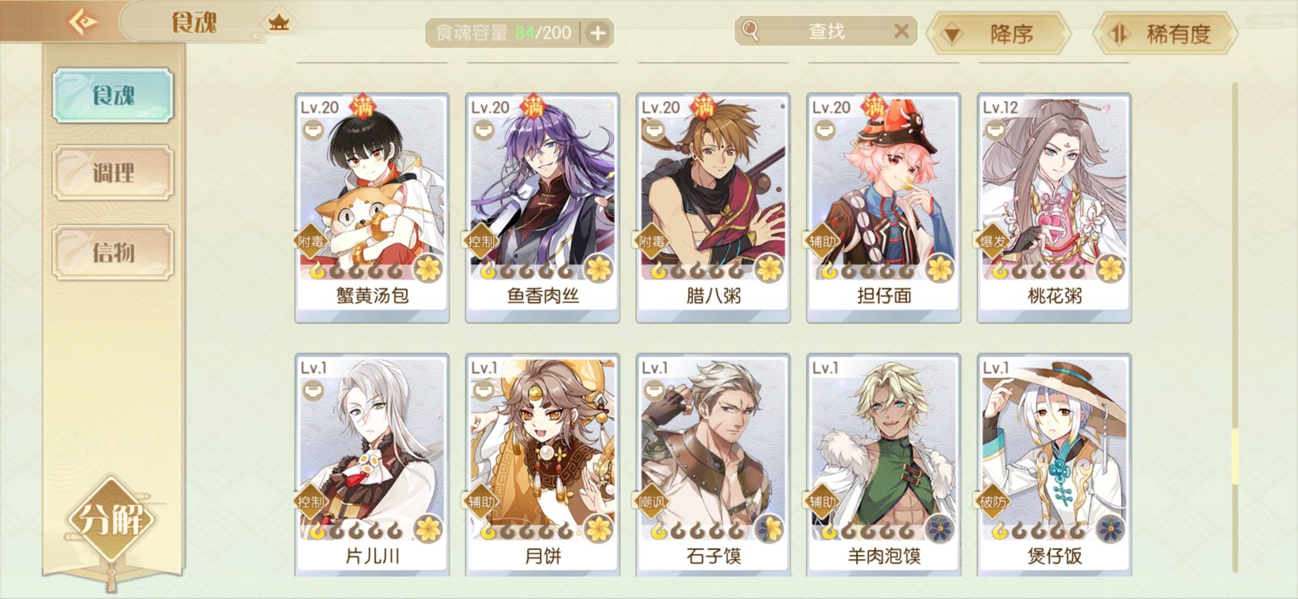Viewport: 1298px width, 599px height.
Task: Select the 桃花粥 character card
Action: [x=1054, y=208]
